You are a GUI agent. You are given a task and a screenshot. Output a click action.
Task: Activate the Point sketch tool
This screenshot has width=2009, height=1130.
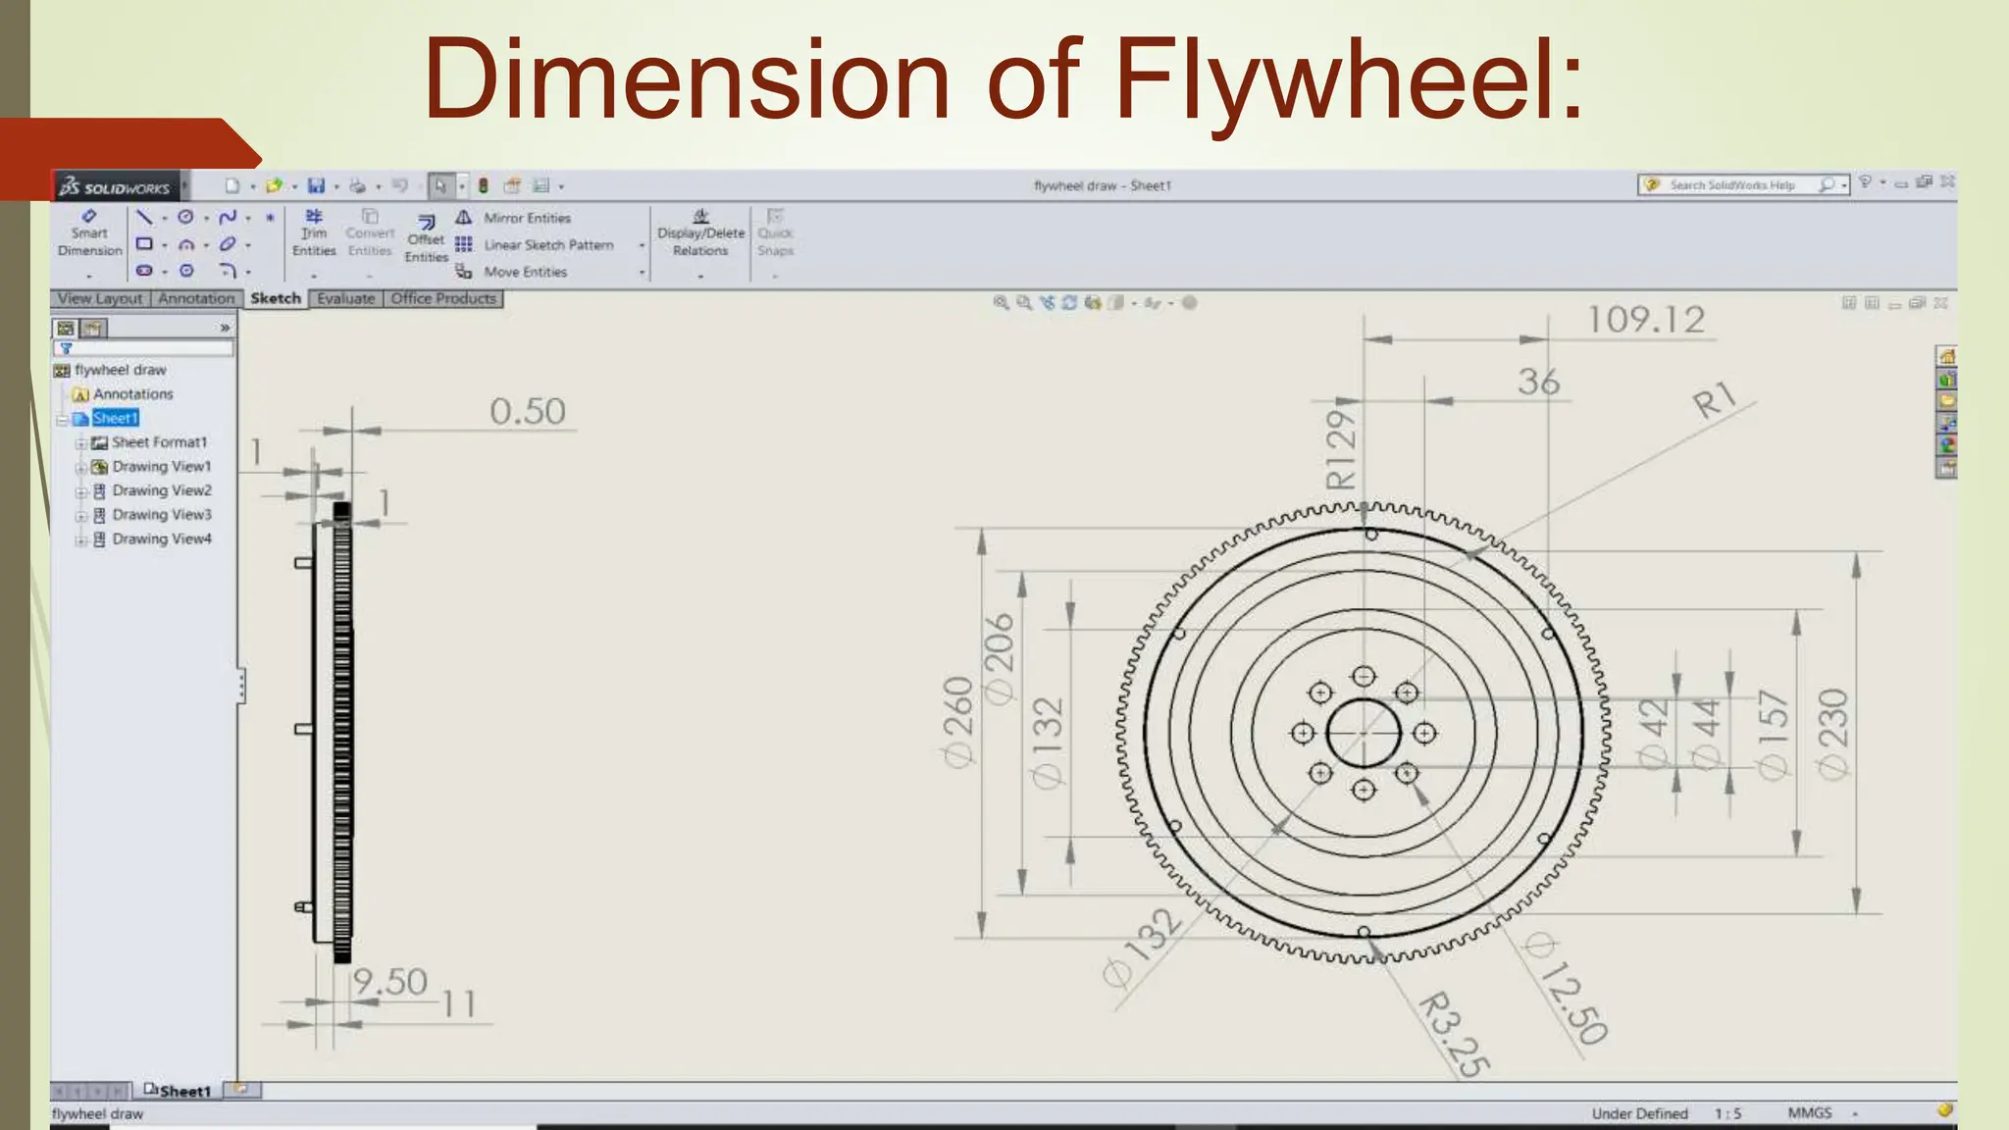[270, 217]
